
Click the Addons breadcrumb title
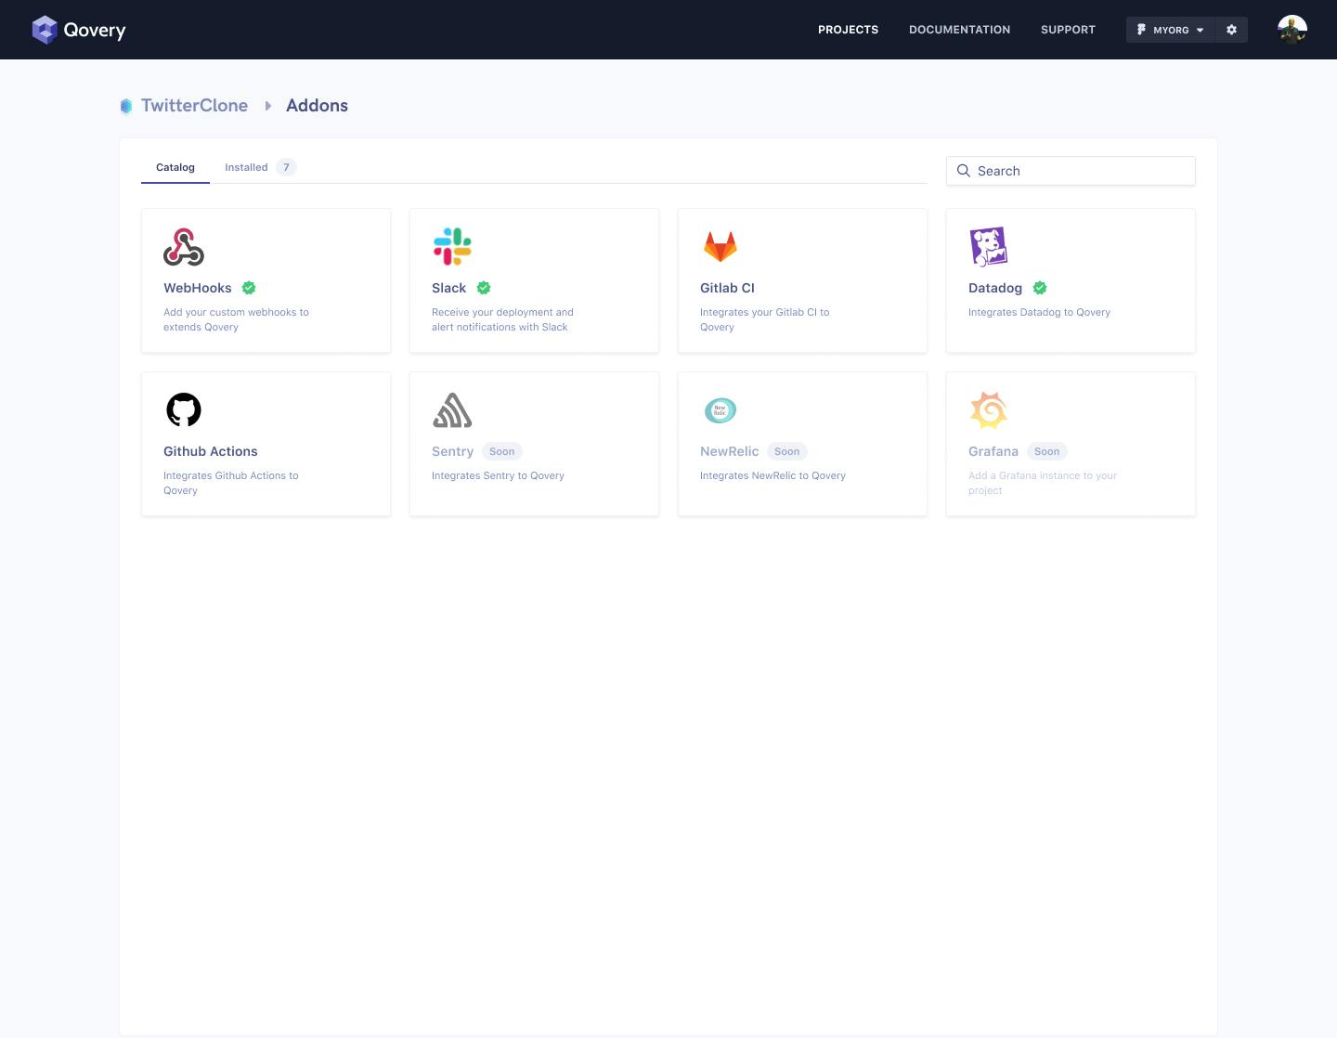point(317,106)
